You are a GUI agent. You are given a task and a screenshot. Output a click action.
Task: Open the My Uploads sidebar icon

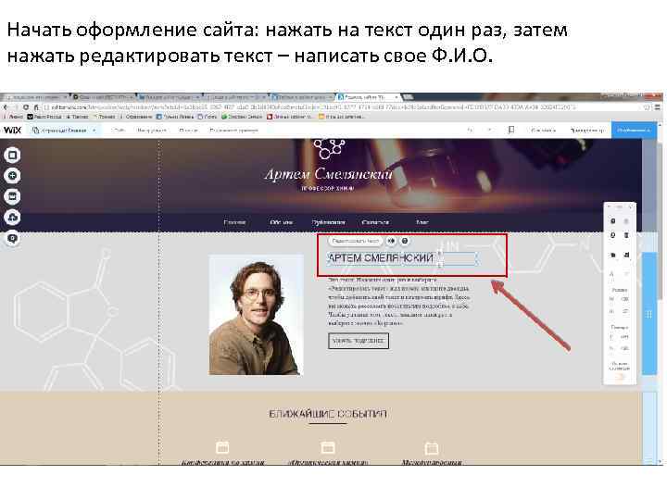[12, 218]
